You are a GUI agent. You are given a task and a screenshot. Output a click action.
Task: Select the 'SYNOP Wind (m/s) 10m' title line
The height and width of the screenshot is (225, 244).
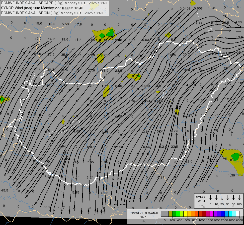coord(42,8)
